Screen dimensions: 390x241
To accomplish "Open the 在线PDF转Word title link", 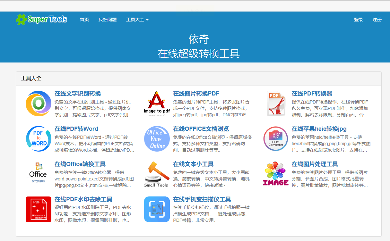I will (76, 129).
